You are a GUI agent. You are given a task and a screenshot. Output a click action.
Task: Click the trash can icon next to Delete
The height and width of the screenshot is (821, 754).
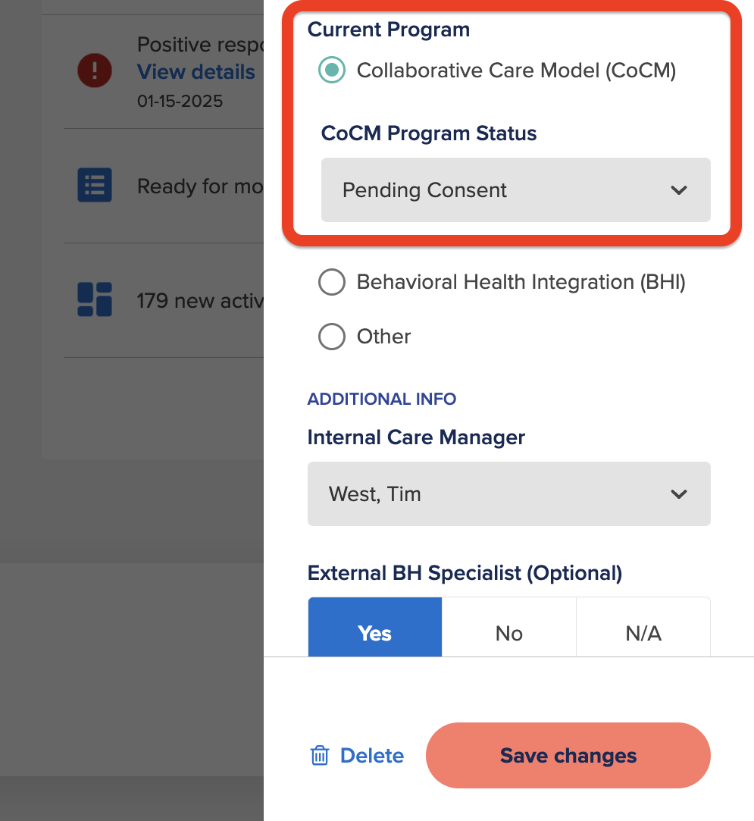click(x=320, y=756)
